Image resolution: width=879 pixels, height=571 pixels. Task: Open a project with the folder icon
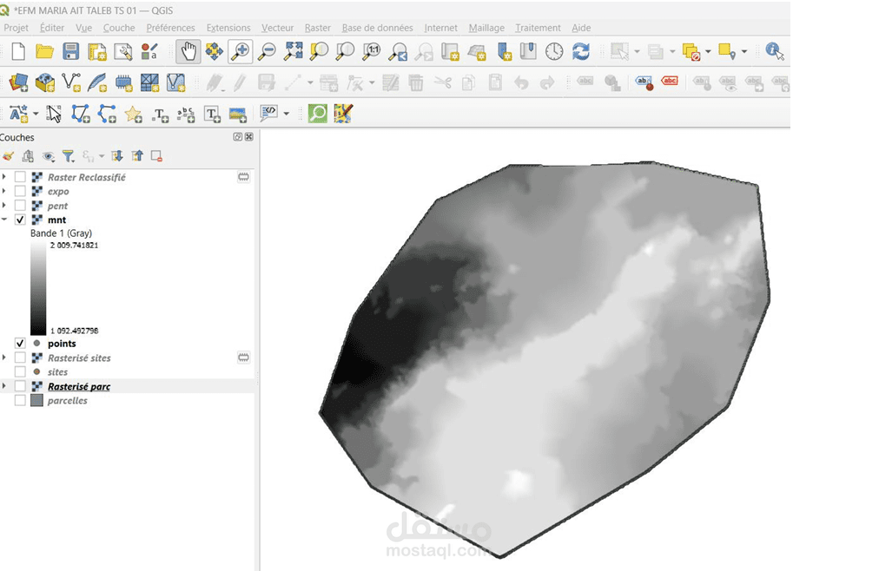44,51
